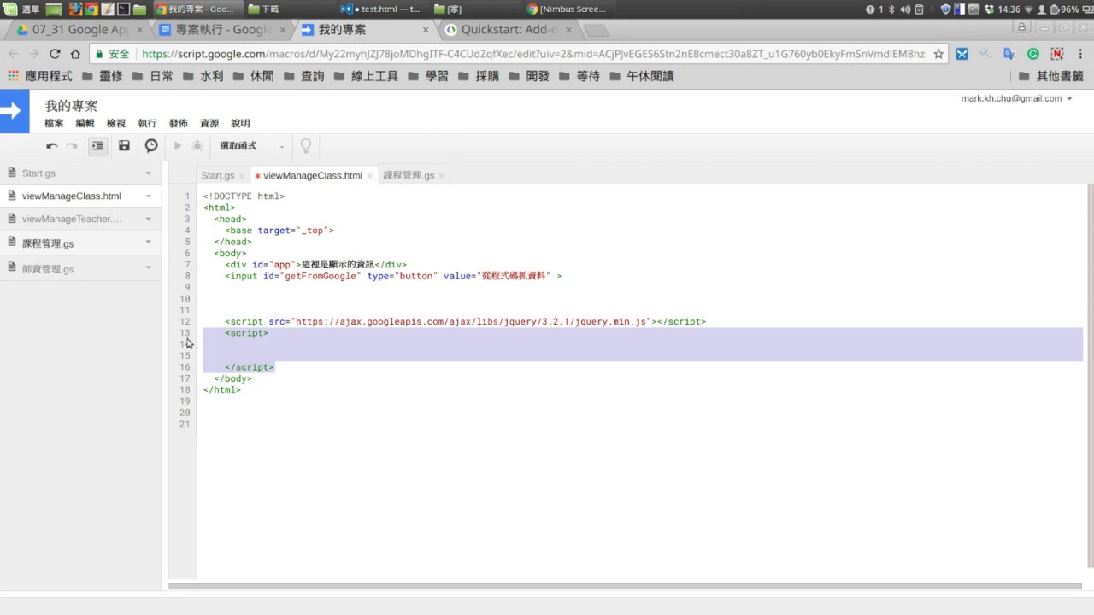The width and height of the screenshot is (1094, 615).
Task: Open the 午休閱讀 bookmark folder
Action: coord(641,76)
